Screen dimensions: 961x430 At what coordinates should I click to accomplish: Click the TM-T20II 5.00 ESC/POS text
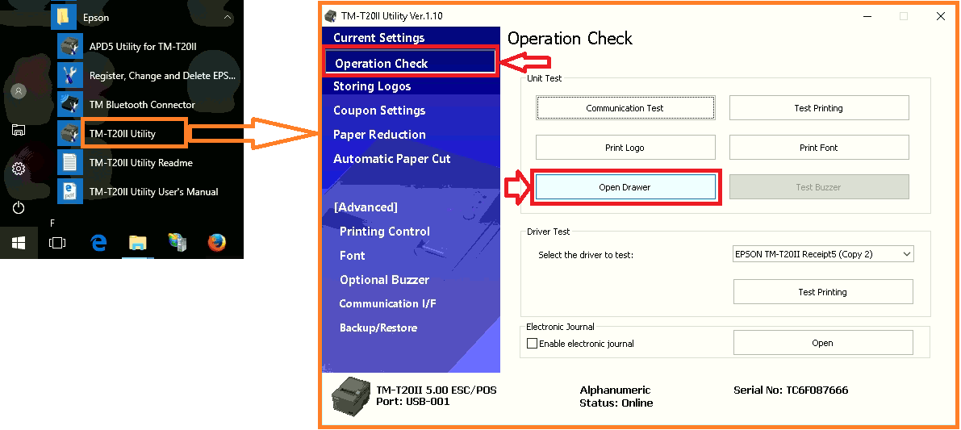436,390
